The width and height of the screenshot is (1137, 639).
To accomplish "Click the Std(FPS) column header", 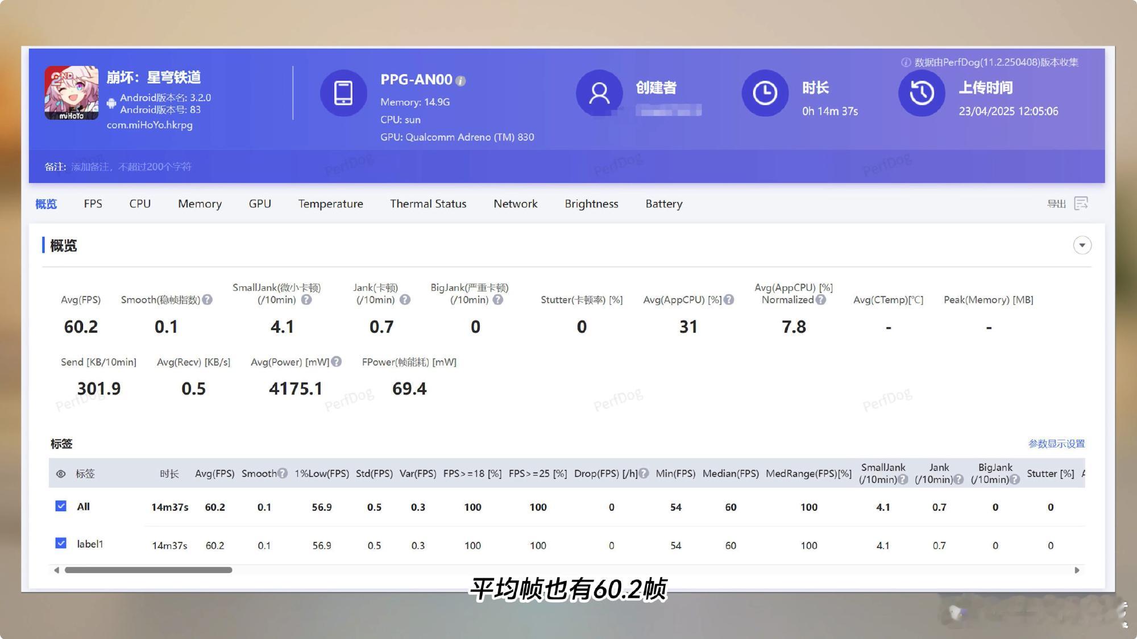I will [x=374, y=474].
